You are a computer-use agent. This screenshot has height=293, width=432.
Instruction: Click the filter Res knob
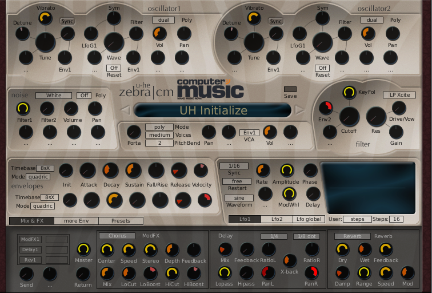[376, 117]
